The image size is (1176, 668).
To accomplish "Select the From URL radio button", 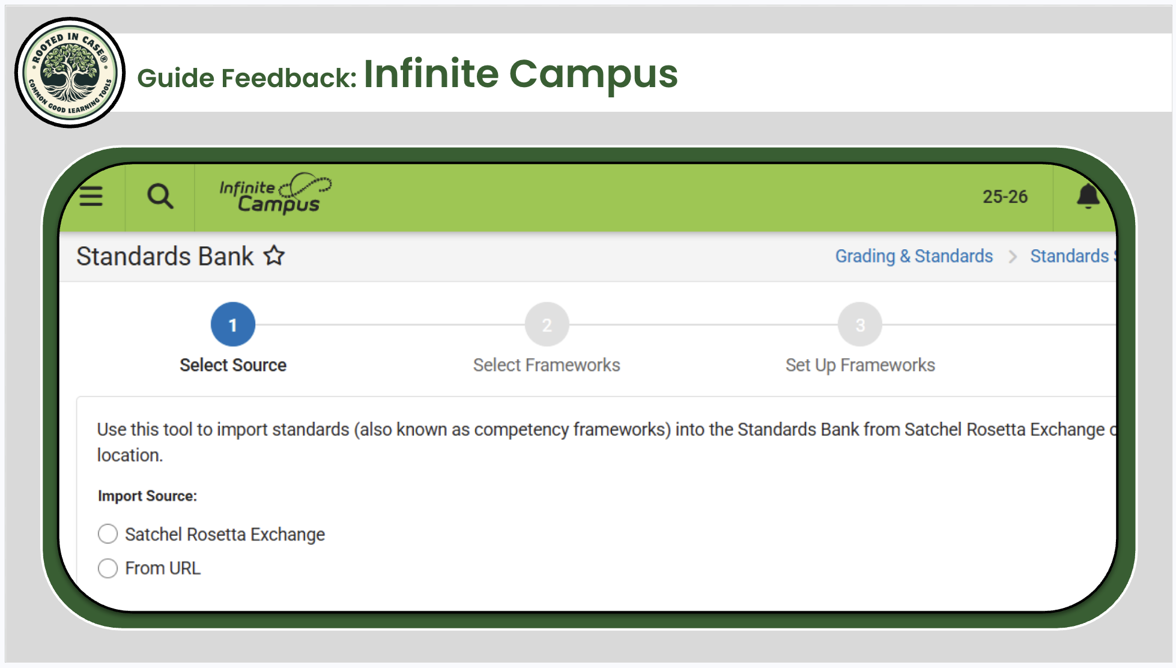I will point(108,568).
